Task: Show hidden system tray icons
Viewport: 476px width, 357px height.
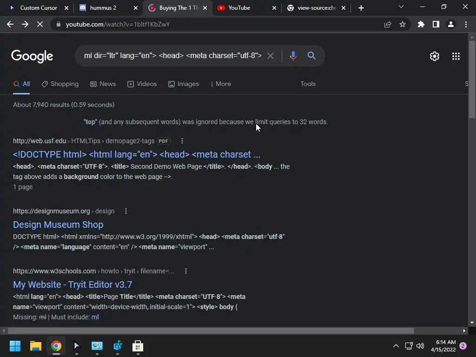Action: point(396,346)
